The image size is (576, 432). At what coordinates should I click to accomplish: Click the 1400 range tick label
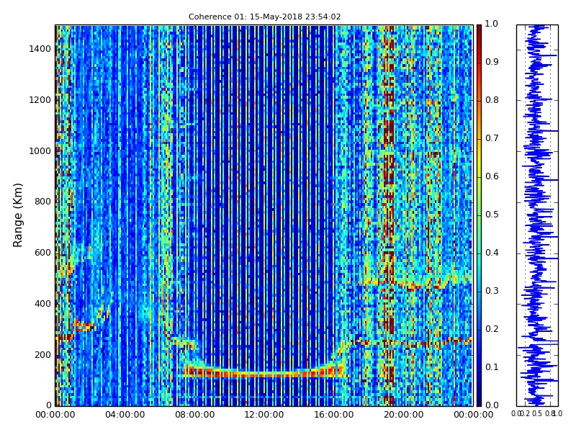(40, 49)
